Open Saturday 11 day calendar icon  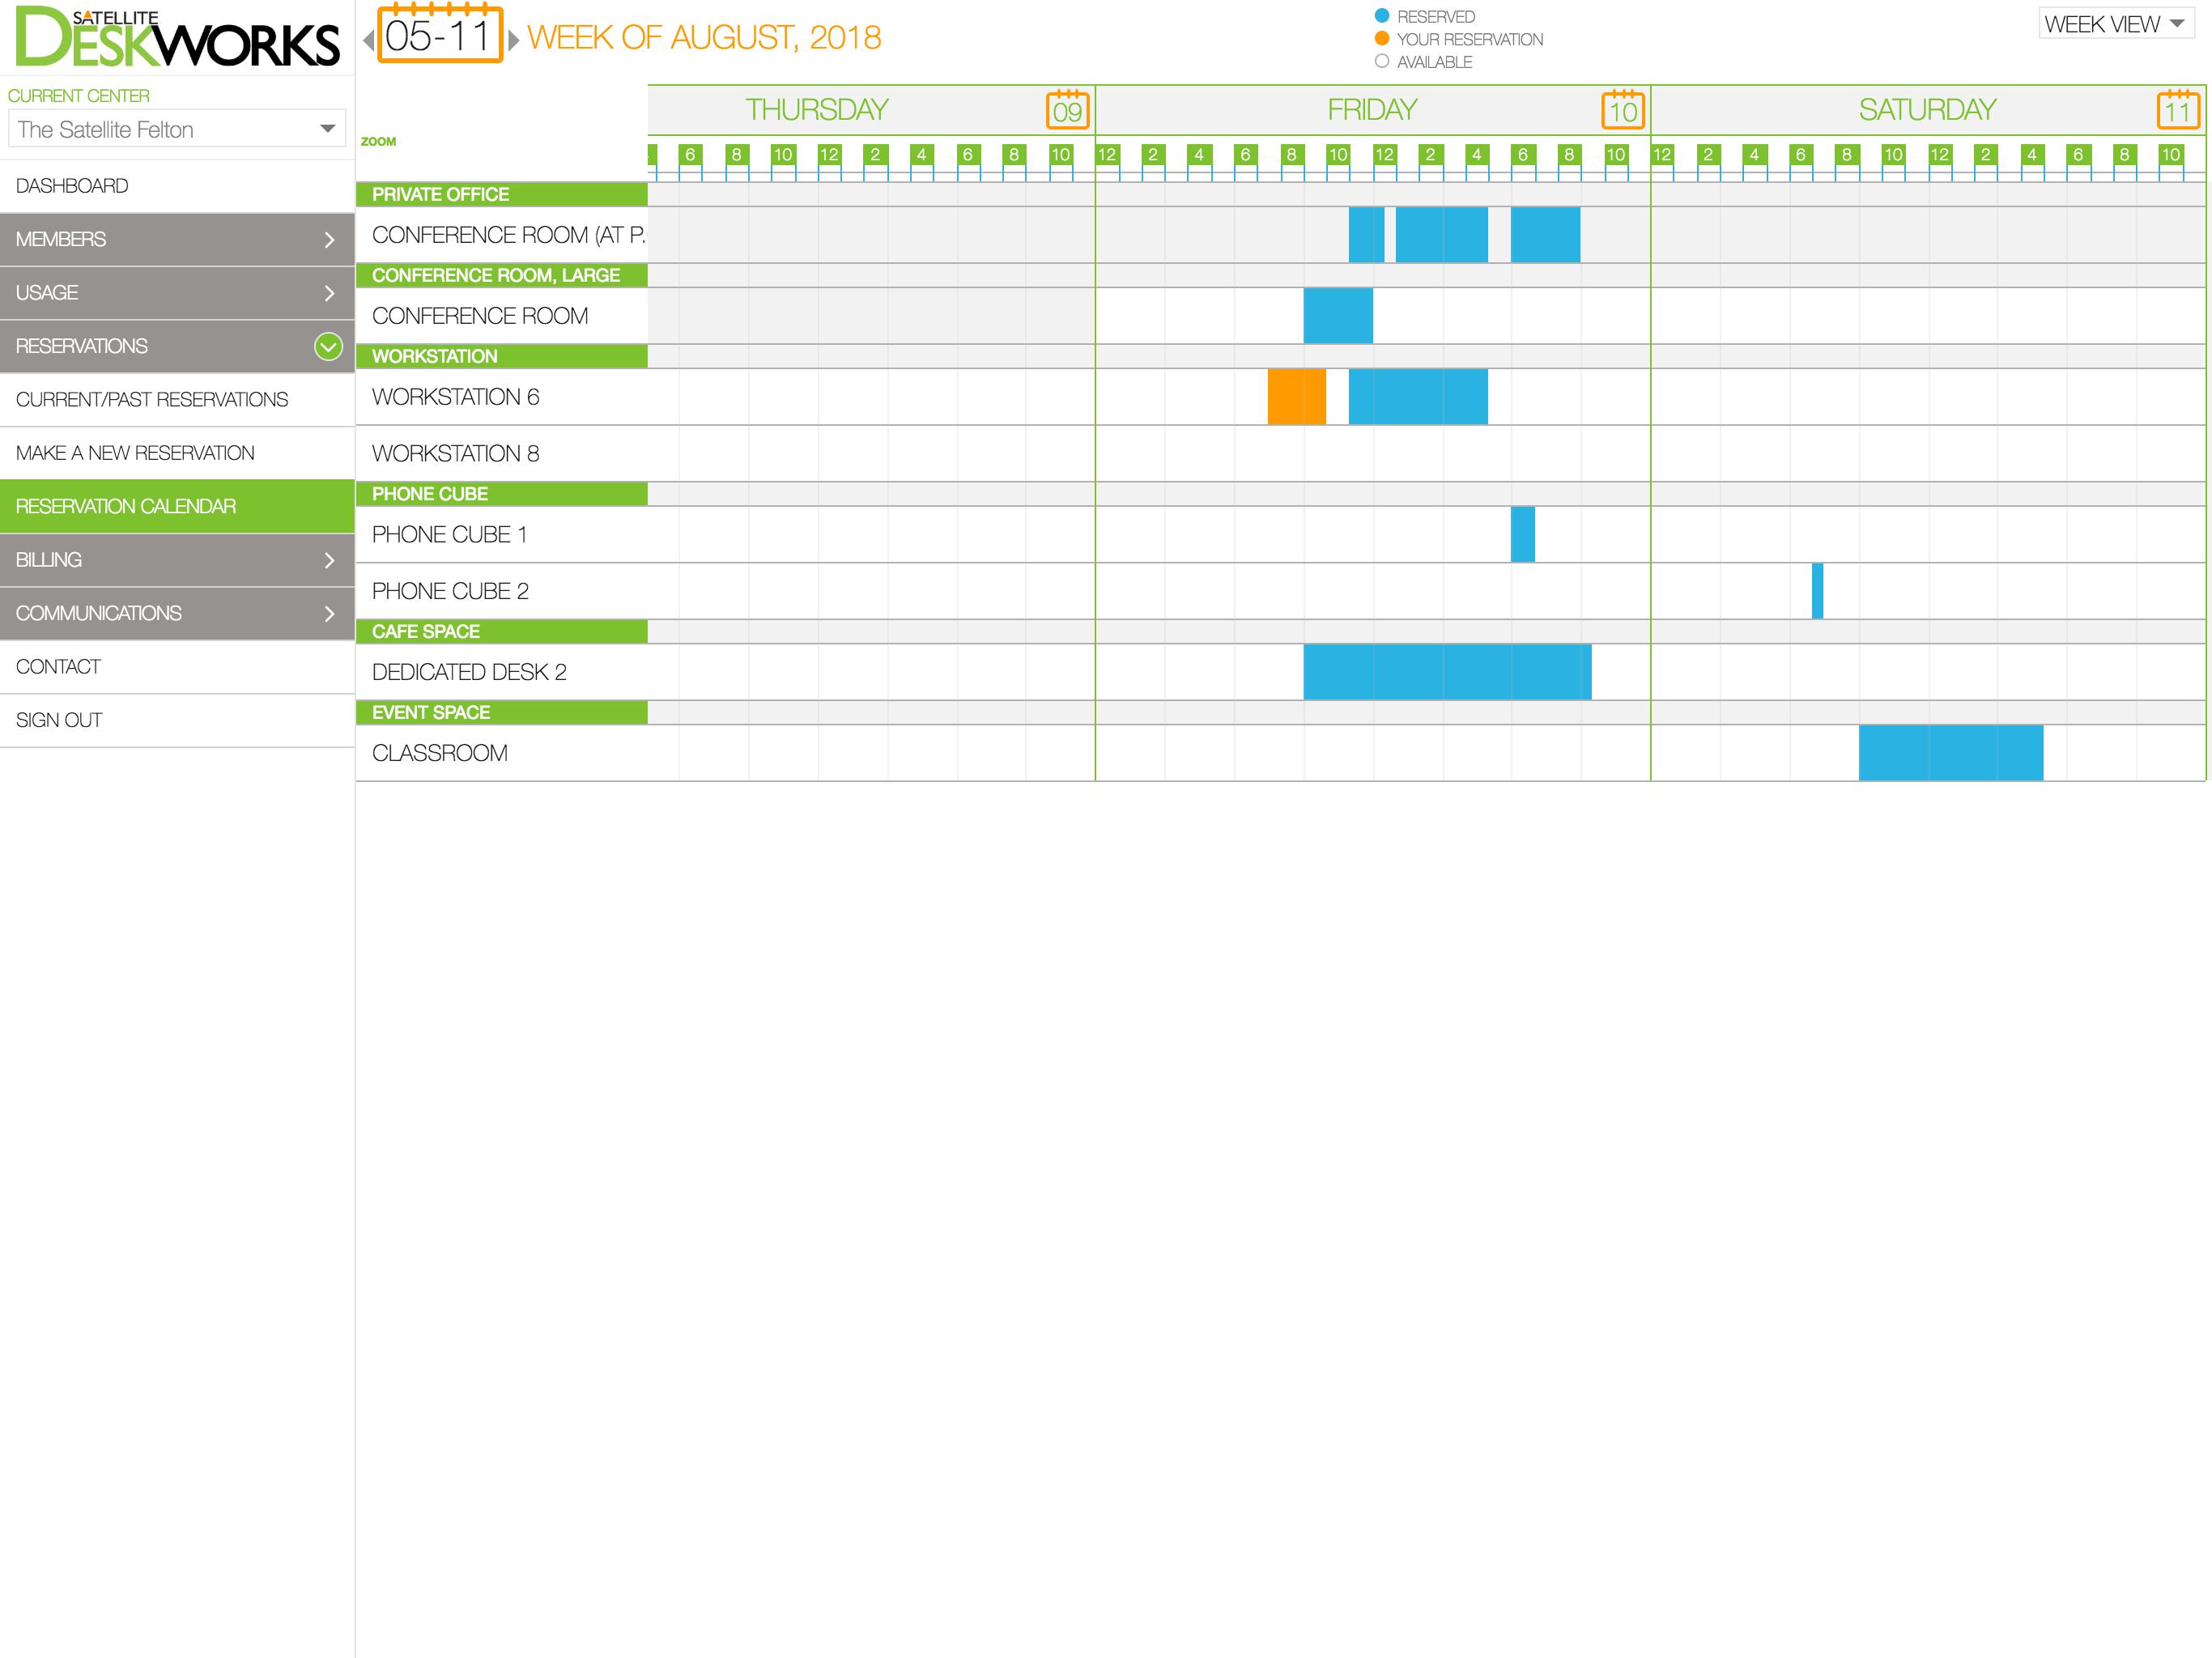(x=2177, y=109)
